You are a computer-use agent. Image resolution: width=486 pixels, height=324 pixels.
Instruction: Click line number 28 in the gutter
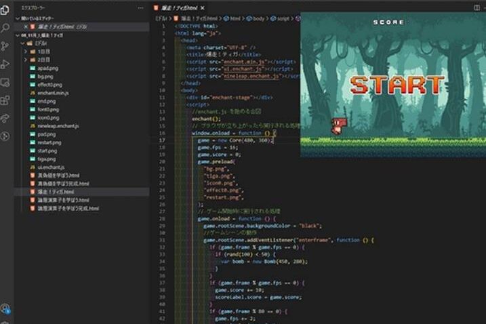(162, 219)
